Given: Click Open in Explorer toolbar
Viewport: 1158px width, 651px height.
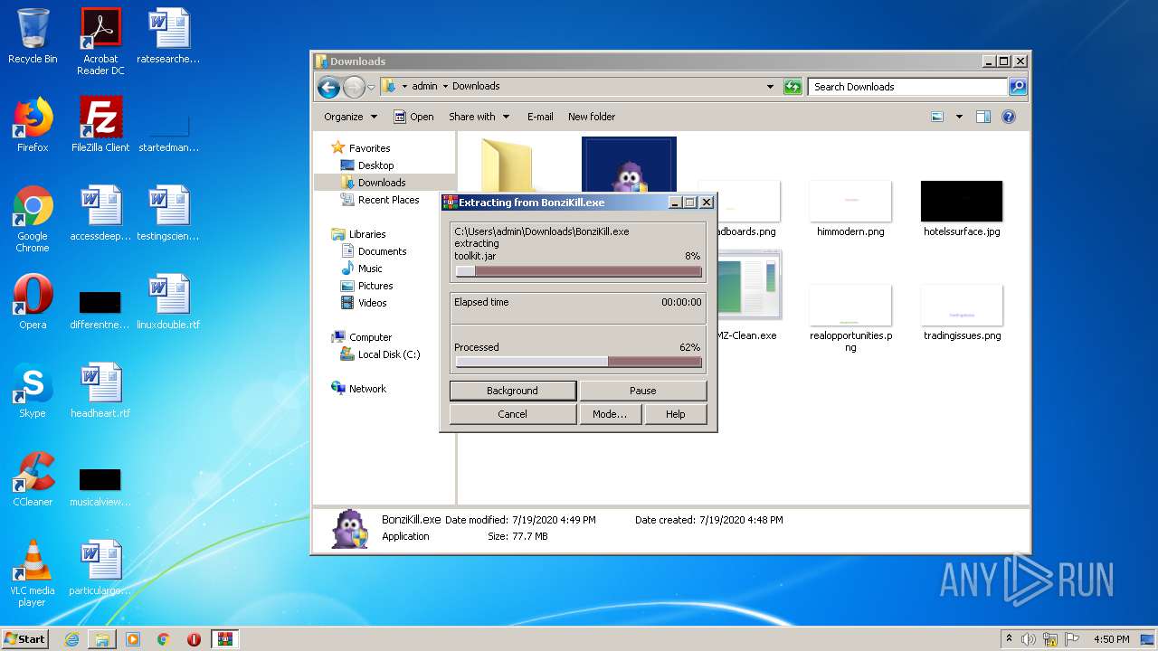Looking at the screenshot, I should click(413, 117).
